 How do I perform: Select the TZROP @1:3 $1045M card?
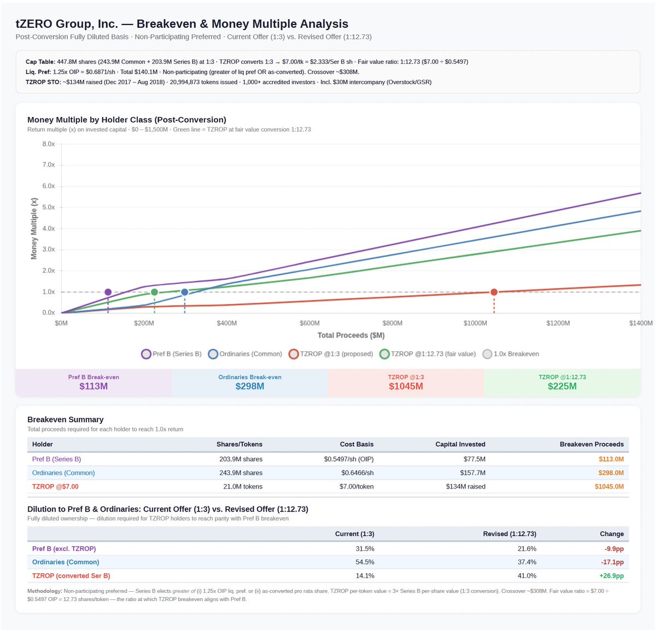406,382
